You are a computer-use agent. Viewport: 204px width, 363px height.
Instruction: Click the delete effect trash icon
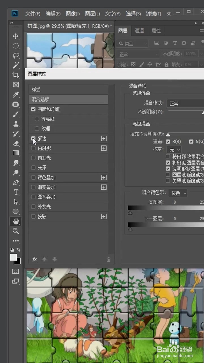click(109, 259)
